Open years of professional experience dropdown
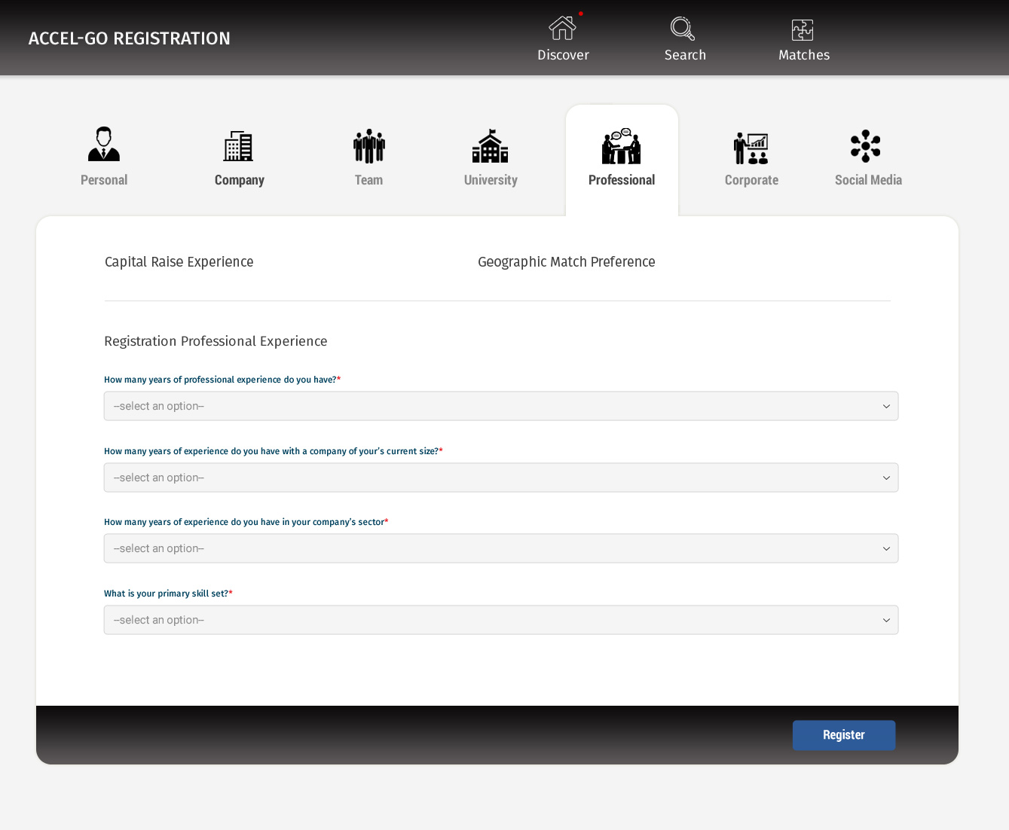 pos(500,406)
